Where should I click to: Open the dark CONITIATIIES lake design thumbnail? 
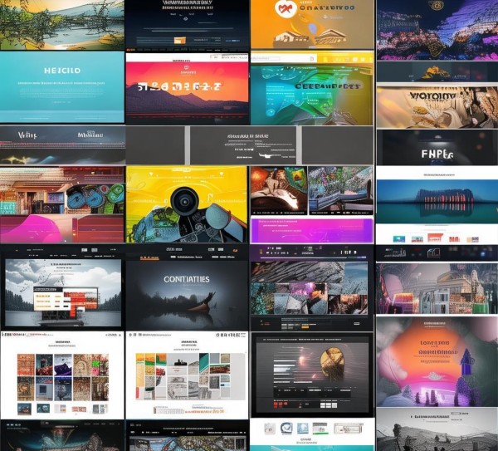(x=187, y=288)
